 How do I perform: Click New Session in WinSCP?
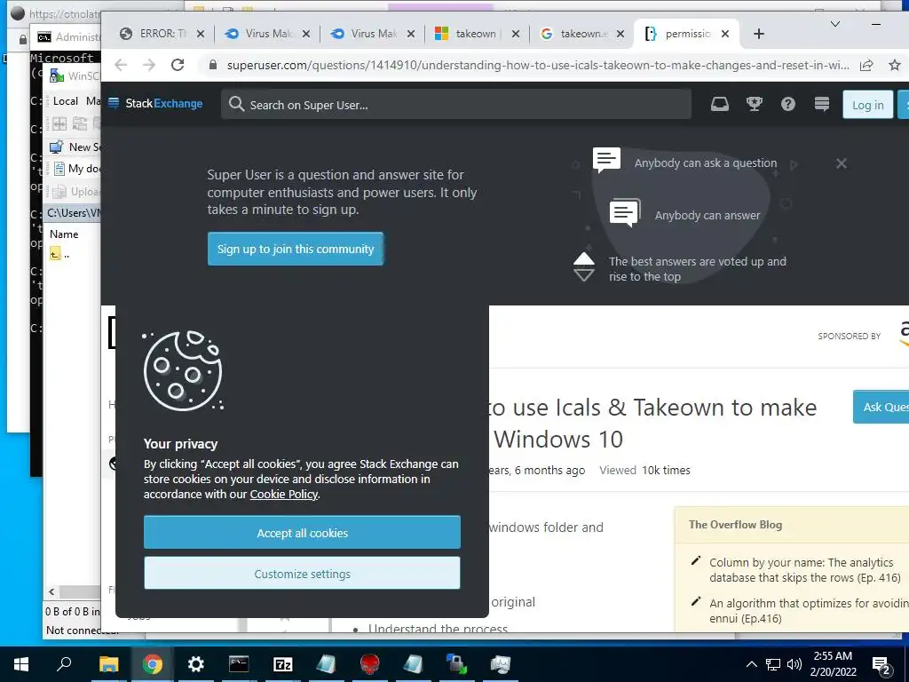(75, 147)
